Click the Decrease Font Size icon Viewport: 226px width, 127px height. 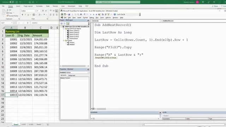(46, 11)
